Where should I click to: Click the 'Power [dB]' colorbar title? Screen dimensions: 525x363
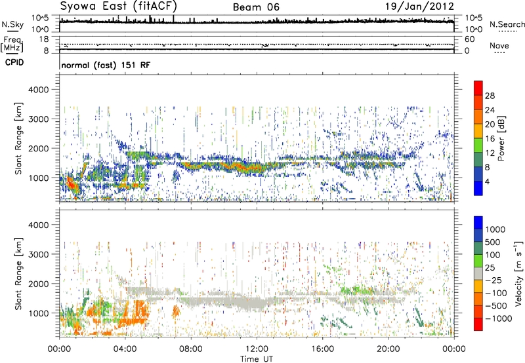(501, 138)
